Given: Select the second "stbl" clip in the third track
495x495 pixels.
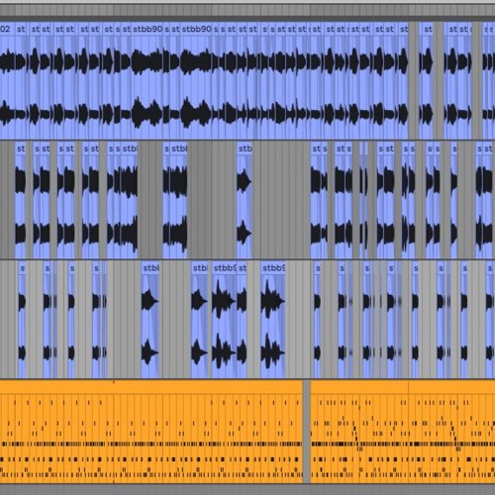Looking at the screenshot, I should click(200, 320).
